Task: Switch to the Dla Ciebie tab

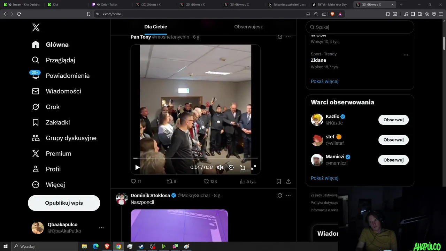Action: [x=156, y=27]
